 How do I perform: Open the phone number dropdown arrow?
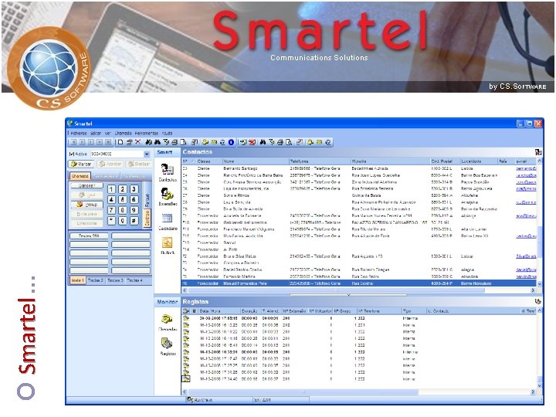[x=147, y=154]
